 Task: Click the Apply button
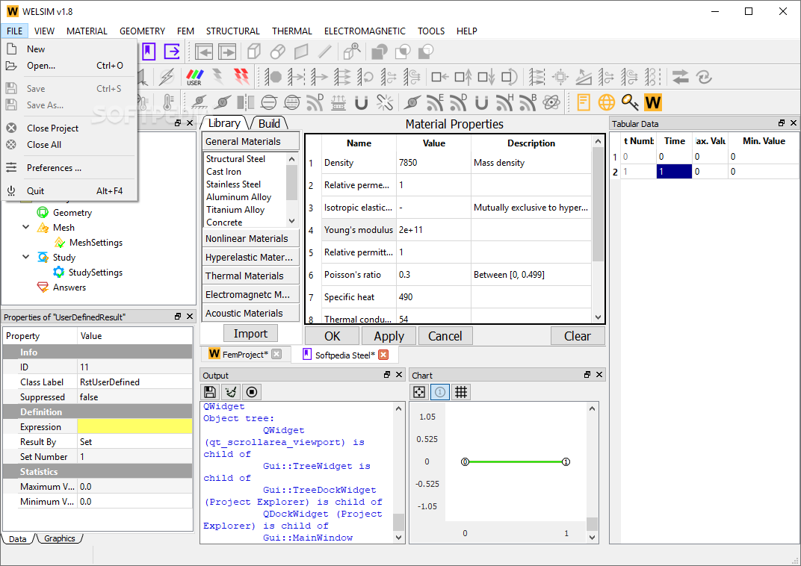tap(389, 336)
